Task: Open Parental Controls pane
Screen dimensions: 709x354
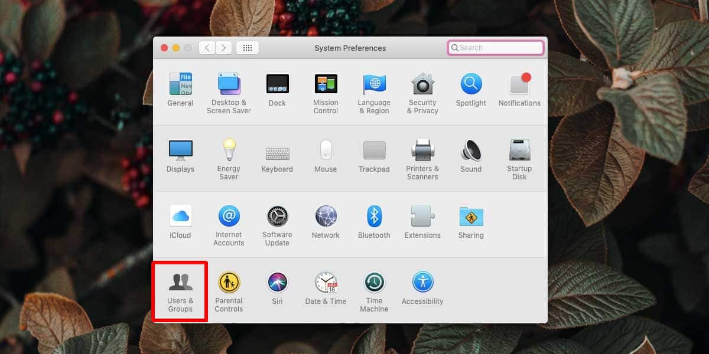Action: click(x=229, y=283)
